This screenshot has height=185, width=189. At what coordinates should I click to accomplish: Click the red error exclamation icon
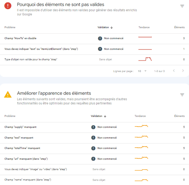(x=8, y=6)
